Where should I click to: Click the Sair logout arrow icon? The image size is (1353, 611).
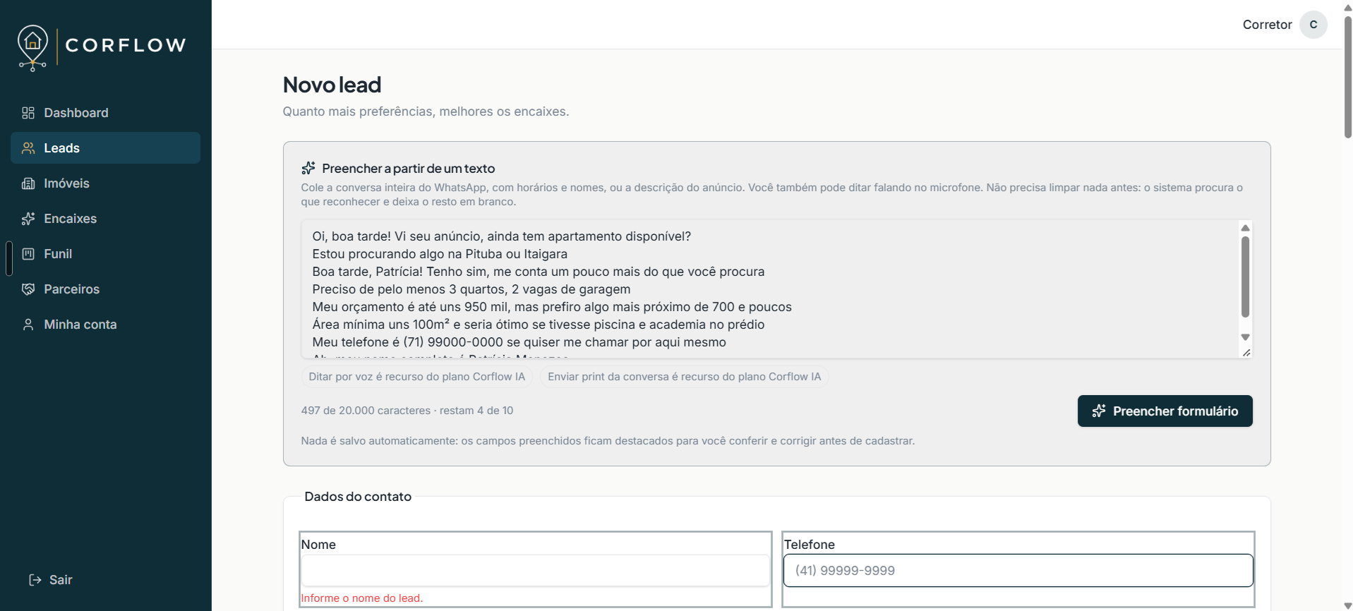coord(35,580)
